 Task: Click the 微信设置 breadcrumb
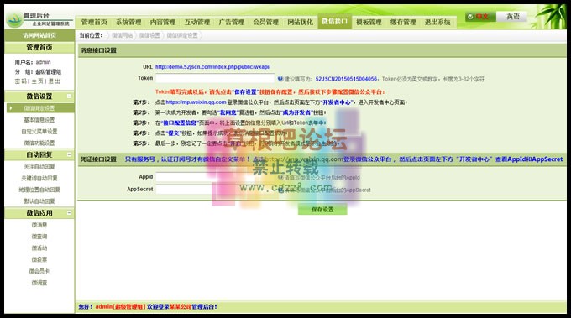pos(149,35)
